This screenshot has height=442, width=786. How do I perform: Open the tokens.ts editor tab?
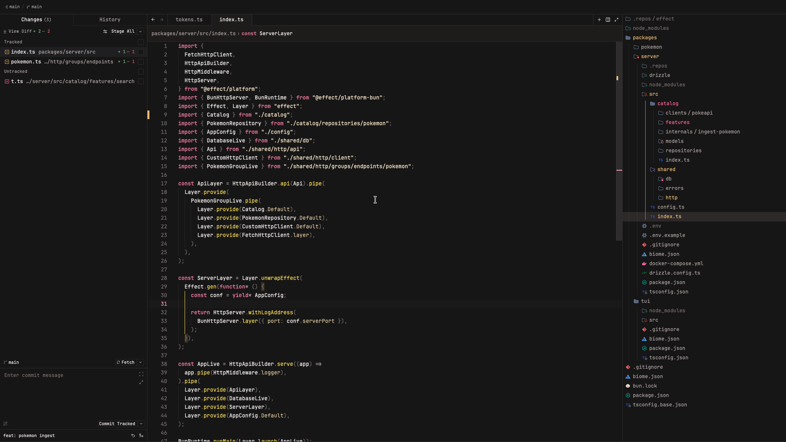189,20
